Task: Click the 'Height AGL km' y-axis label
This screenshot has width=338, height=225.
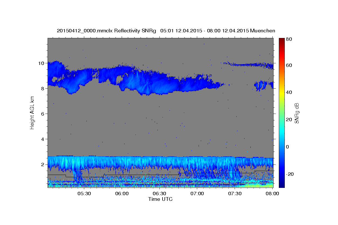Action: 32,112
